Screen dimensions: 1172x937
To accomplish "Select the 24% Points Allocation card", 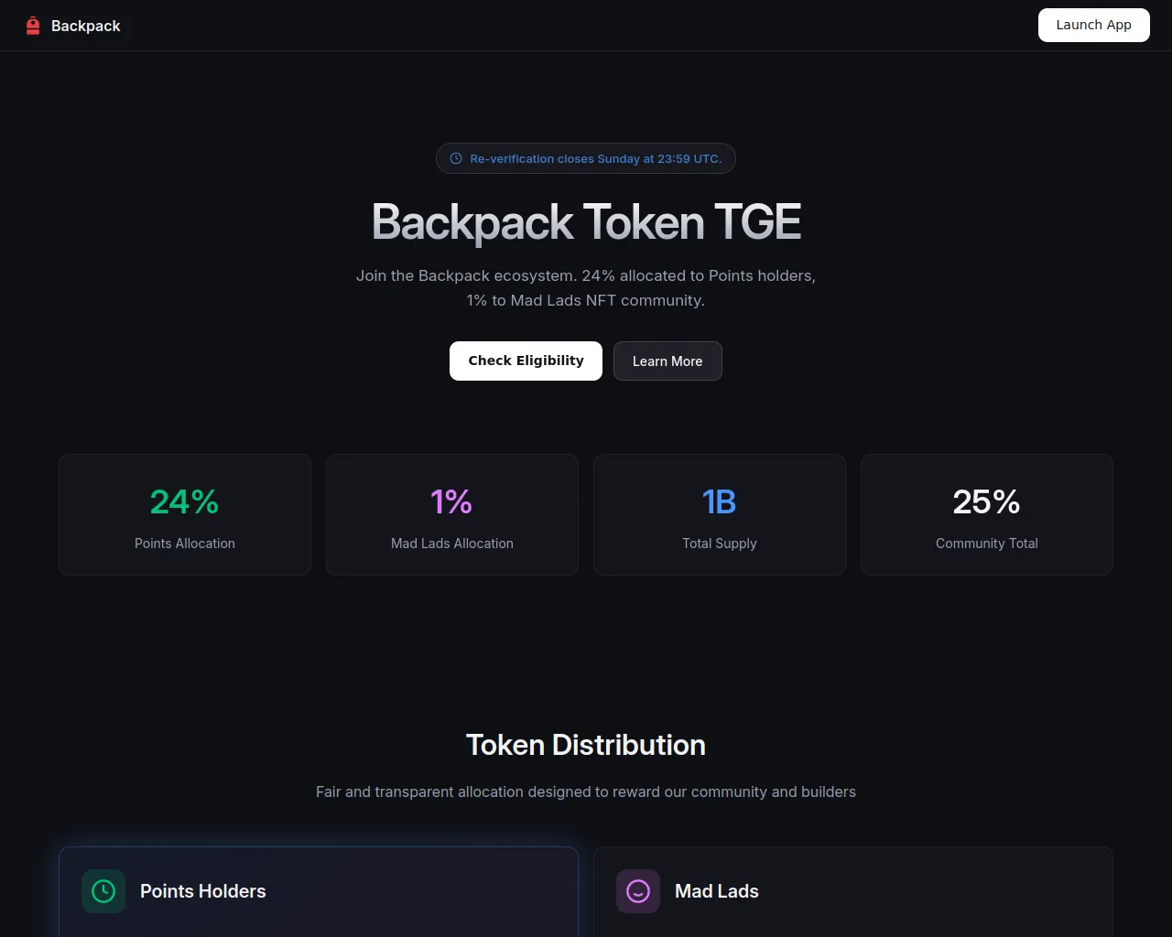I will coord(185,514).
